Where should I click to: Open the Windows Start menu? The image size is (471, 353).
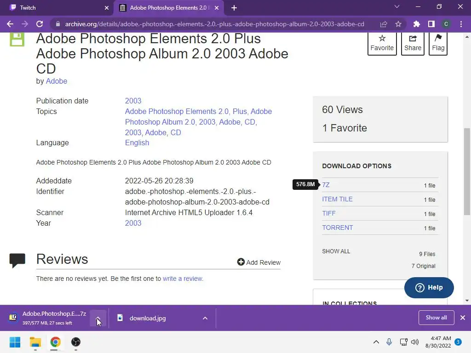tap(15, 342)
